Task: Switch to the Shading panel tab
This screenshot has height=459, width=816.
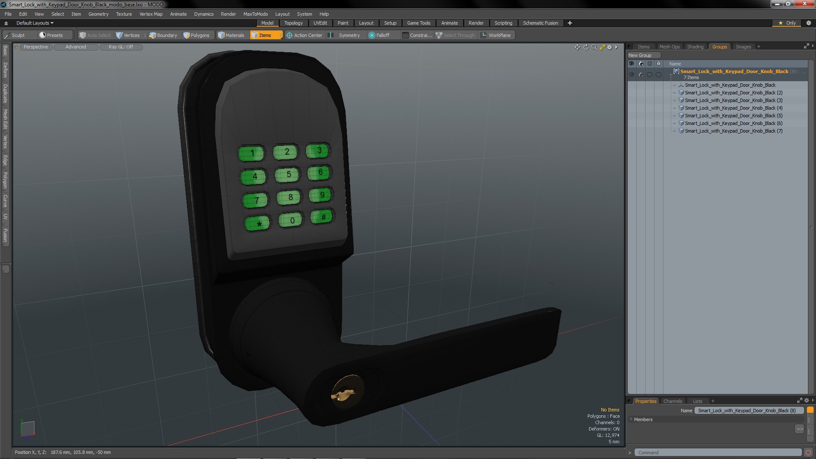Action: pos(695,47)
